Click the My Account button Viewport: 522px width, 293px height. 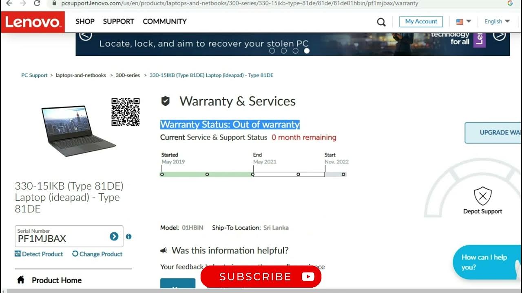click(x=421, y=22)
